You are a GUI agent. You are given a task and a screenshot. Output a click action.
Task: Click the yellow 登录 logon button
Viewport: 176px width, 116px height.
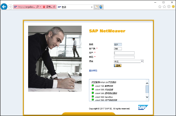coord(118,66)
